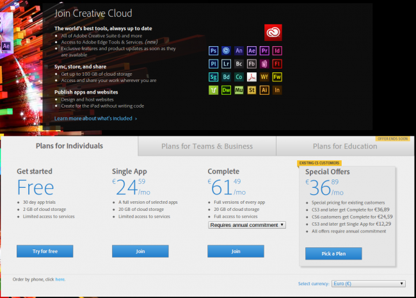416x298 pixels.
Task: Click the Free price under Get started
Action: click(x=36, y=188)
